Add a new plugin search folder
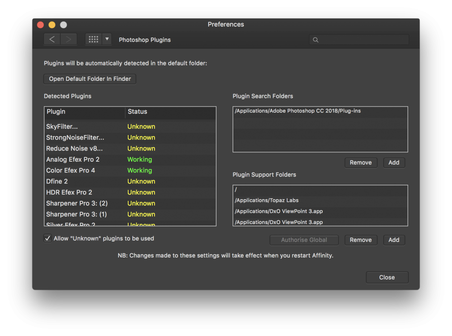Image resolution: width=452 pixels, height=336 pixels. coord(394,163)
